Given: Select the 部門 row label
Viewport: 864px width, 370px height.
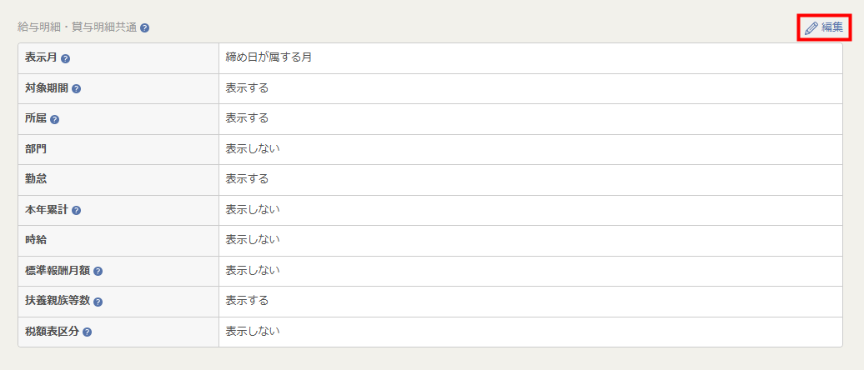Looking at the screenshot, I should 37,149.
